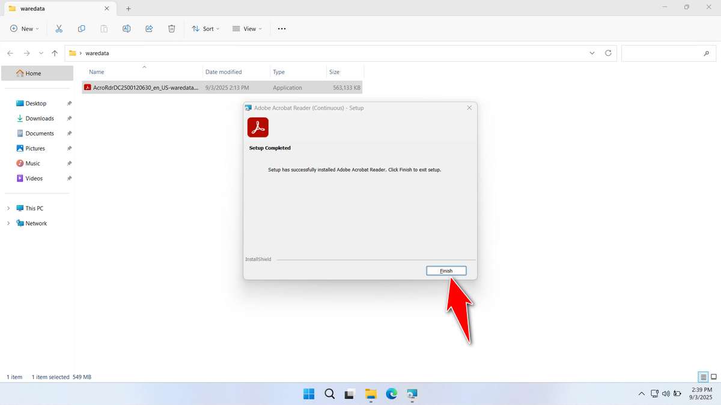Open the address bar history dropdown
This screenshot has height=405, width=721.
click(592, 53)
